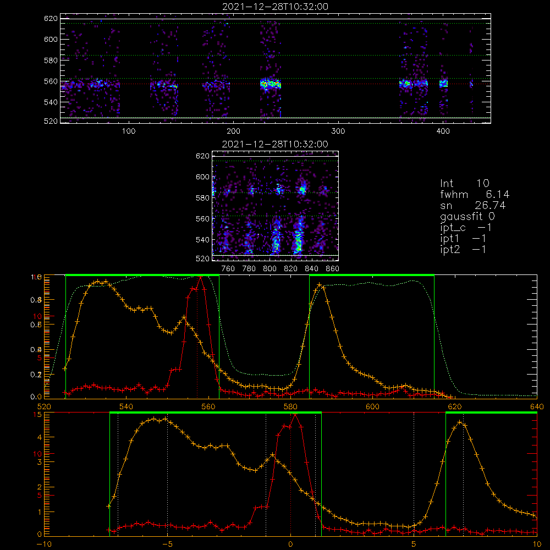
Task: Click the red curve peak in third plot
Action: [x=200, y=277]
